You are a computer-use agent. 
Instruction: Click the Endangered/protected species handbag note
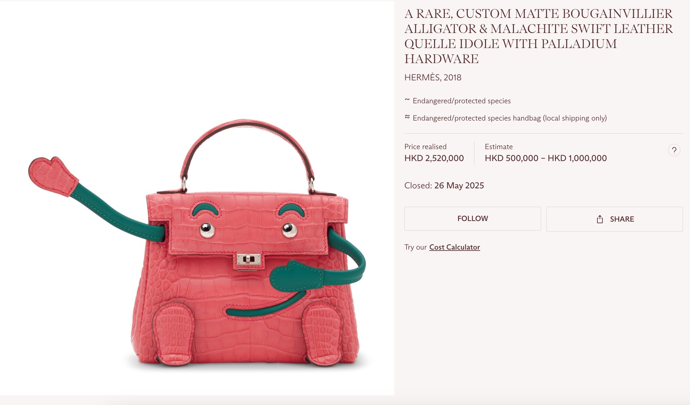pyautogui.click(x=509, y=118)
